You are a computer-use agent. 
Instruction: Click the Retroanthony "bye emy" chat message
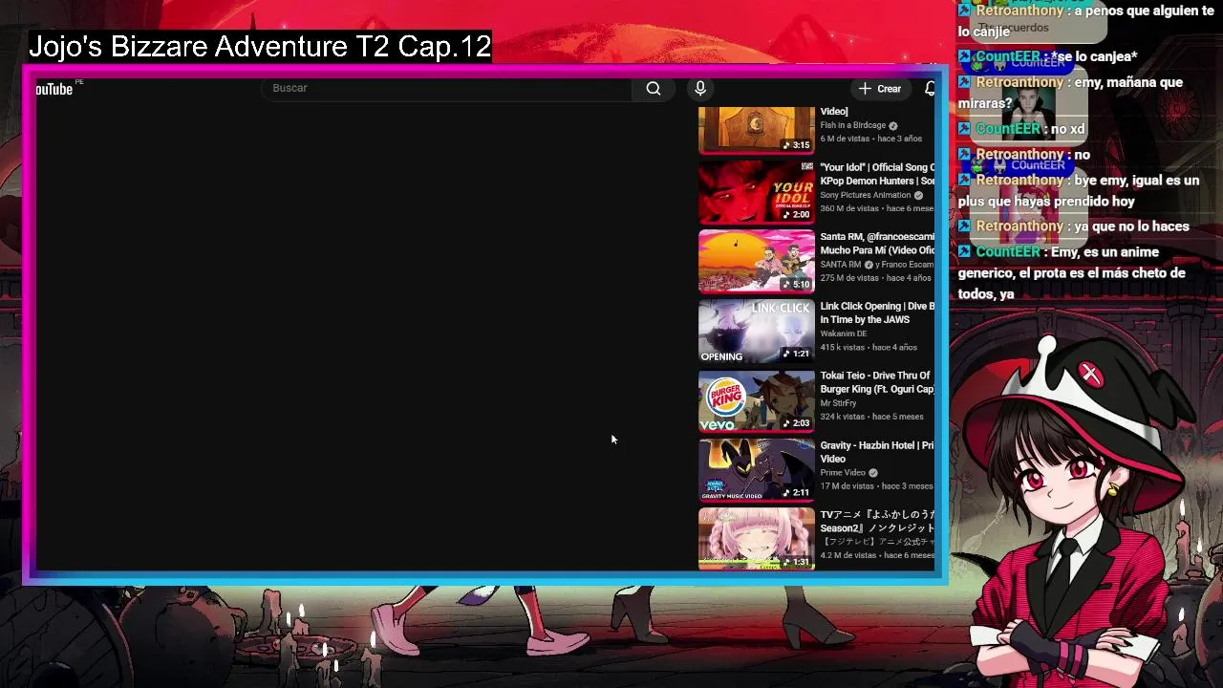click(x=1079, y=191)
